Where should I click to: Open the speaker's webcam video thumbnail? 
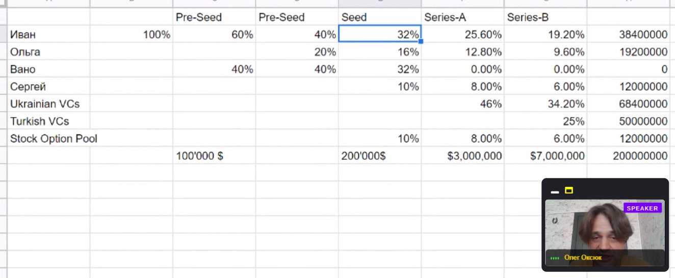pos(604,229)
